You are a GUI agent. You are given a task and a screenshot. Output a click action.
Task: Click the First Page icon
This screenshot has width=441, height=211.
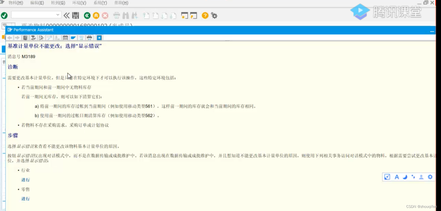click(146, 16)
